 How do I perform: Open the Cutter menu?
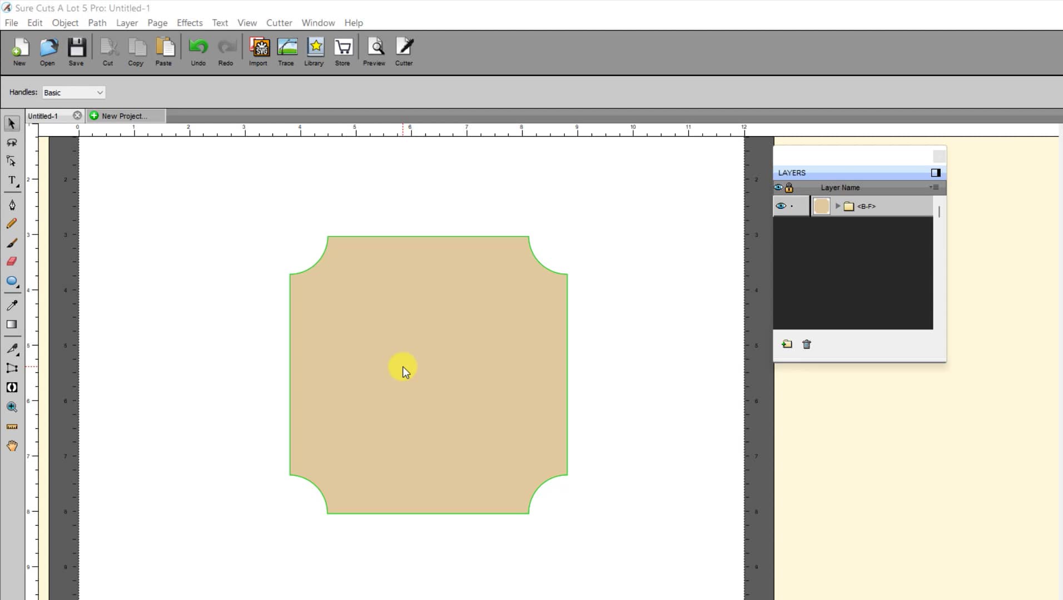click(x=279, y=23)
